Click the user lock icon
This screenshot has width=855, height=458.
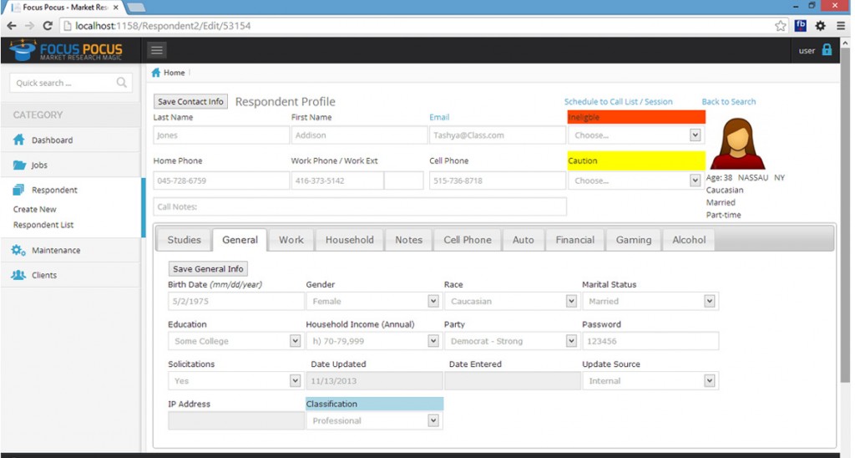coord(827,50)
